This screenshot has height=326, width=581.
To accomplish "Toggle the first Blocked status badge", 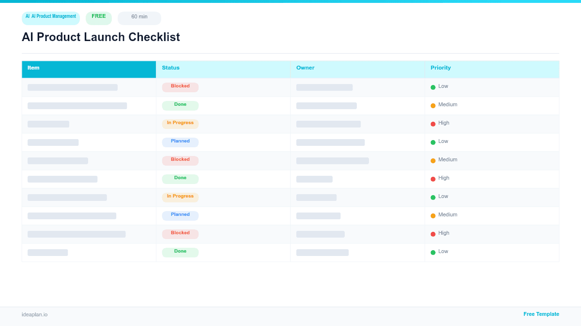I will pyautogui.click(x=180, y=86).
